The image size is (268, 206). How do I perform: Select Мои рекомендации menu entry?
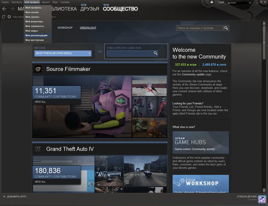tap(38, 35)
